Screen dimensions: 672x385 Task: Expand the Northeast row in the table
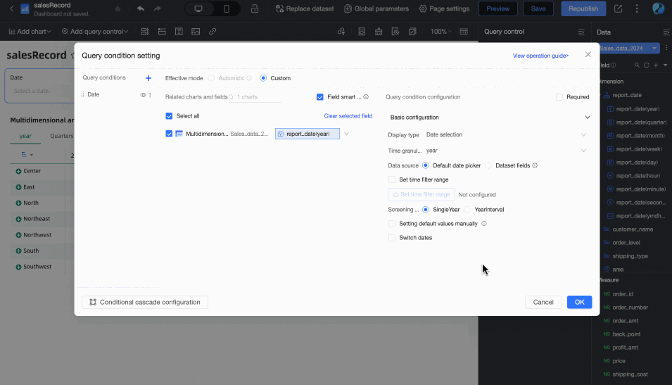tap(18, 219)
